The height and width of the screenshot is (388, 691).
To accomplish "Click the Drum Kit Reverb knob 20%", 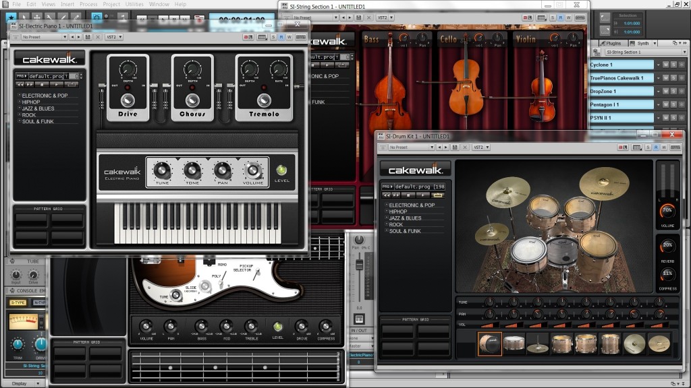I will coord(667,247).
